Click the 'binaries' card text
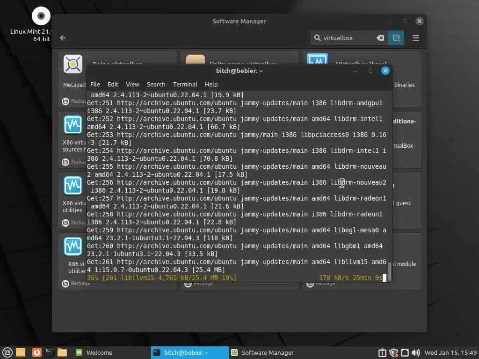This screenshot has width=479, height=359. [x=404, y=85]
